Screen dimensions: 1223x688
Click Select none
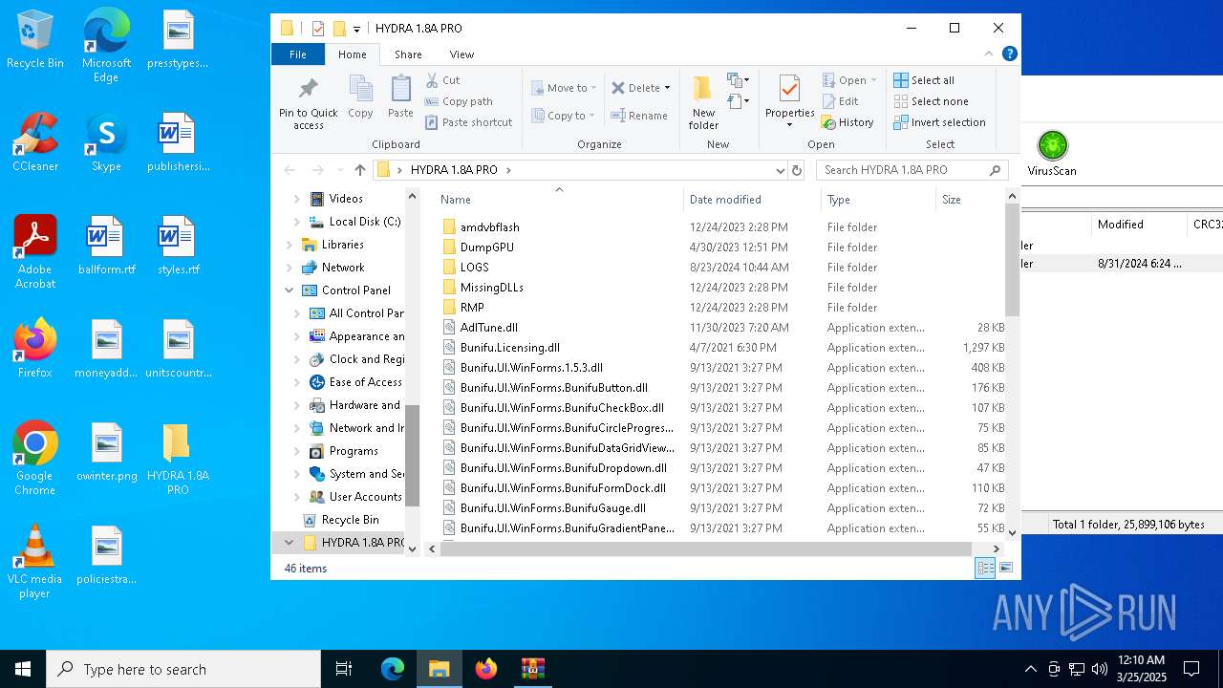point(931,101)
